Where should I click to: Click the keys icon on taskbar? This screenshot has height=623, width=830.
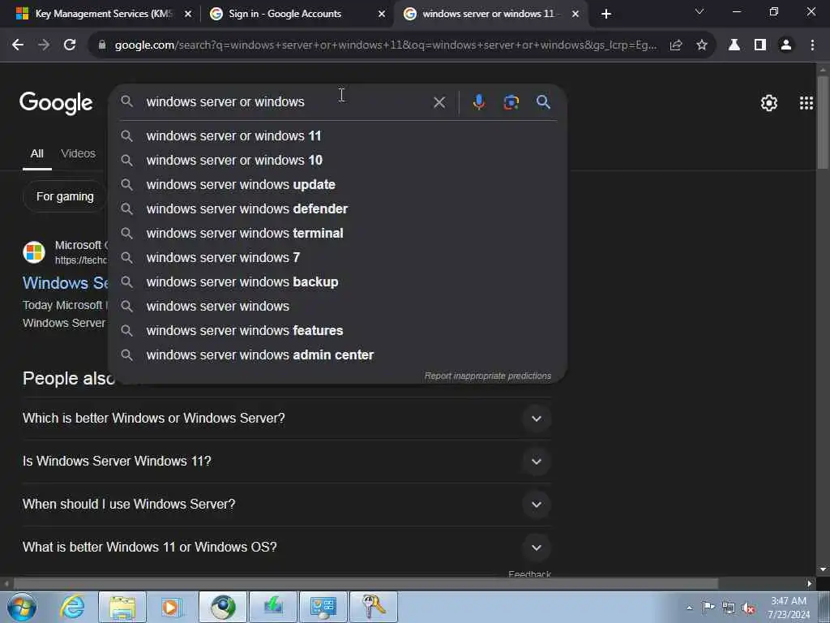374,607
